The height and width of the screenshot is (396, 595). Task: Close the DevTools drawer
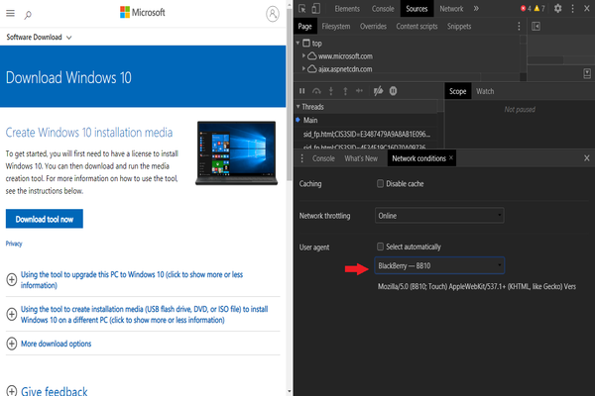point(587,158)
